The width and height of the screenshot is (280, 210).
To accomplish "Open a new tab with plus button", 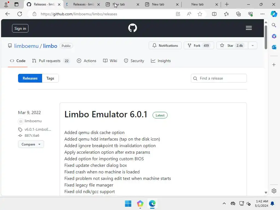I will (x=227, y=4).
